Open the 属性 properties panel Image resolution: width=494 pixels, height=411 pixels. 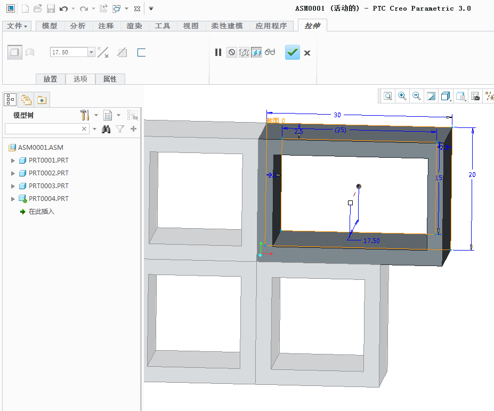point(110,79)
